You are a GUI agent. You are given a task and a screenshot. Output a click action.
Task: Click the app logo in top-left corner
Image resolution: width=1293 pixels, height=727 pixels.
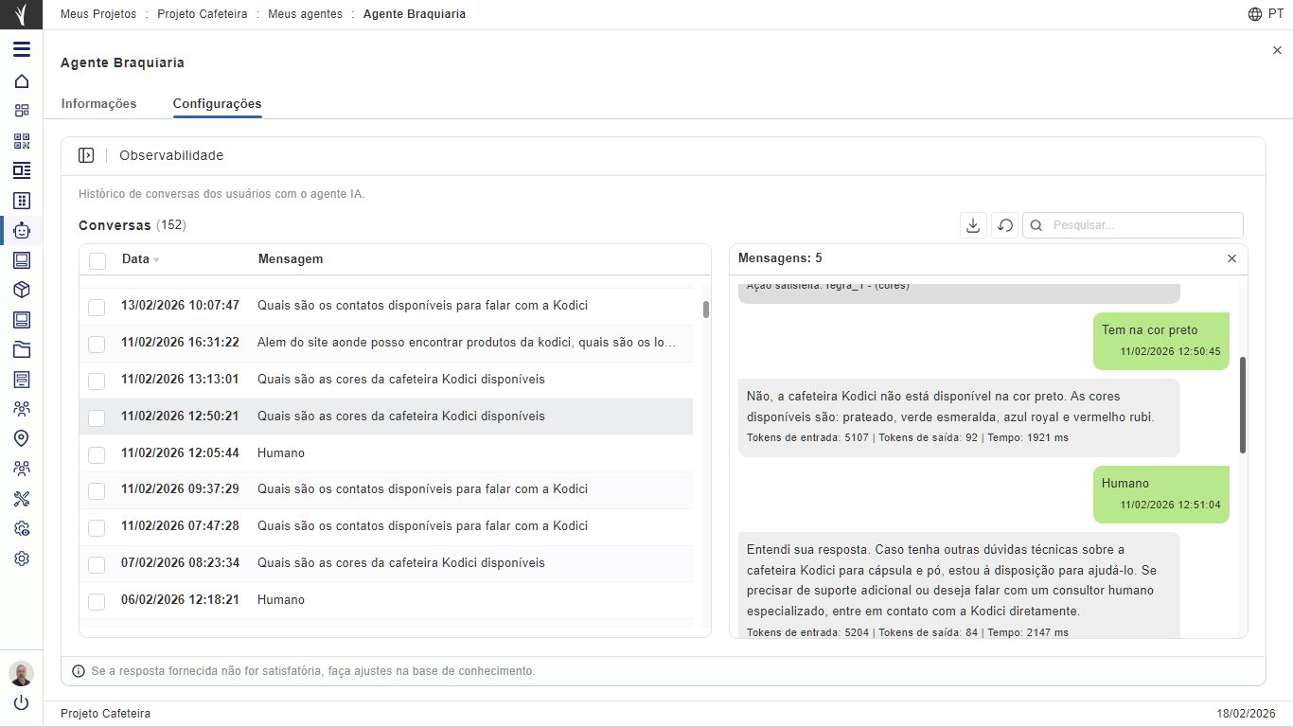coord(22,14)
